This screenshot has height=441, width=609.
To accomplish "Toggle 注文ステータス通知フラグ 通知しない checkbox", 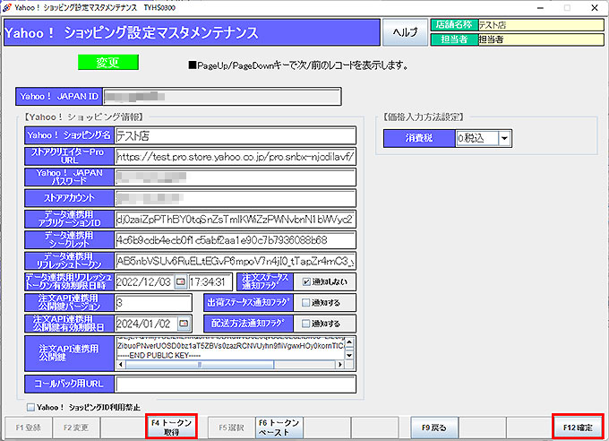I will pos(306,282).
